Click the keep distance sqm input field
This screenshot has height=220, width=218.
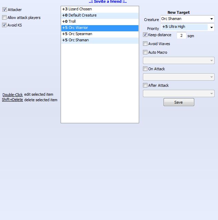pos(181,35)
